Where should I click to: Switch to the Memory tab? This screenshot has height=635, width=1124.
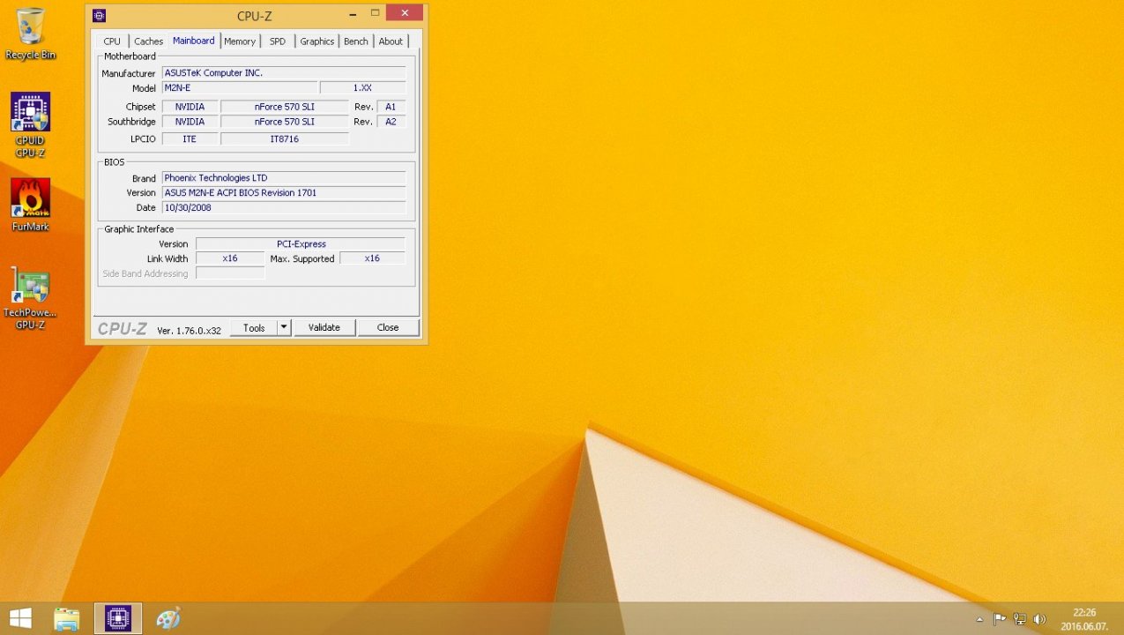coord(239,41)
